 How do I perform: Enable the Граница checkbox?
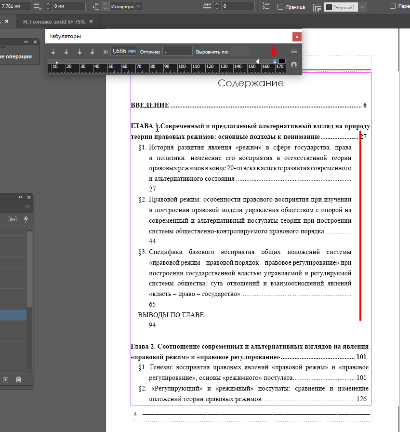280,7
